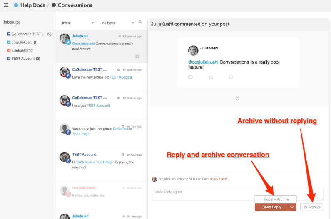Expand the Send Reply options arrow
This screenshot has width=331, height=219.
point(292,207)
